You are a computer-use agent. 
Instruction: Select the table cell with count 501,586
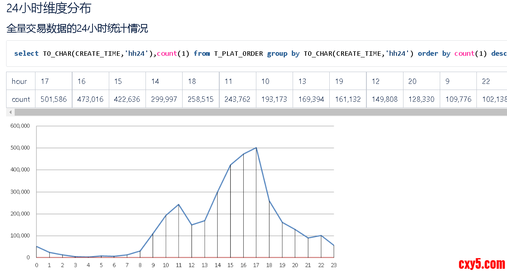[x=53, y=99]
